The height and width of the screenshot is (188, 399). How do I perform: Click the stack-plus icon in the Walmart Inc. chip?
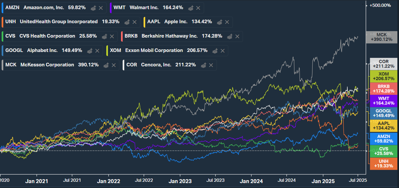[x=191, y=8]
